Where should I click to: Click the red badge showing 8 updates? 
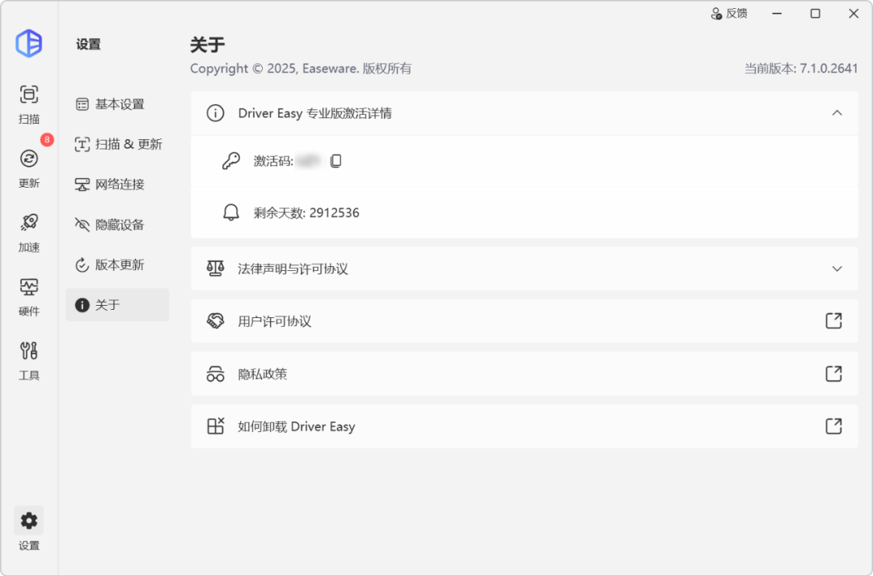(48, 139)
